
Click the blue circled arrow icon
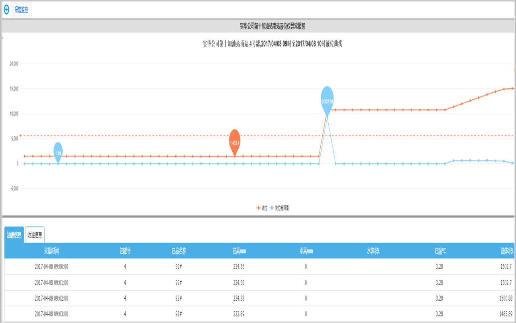[x=6, y=10]
